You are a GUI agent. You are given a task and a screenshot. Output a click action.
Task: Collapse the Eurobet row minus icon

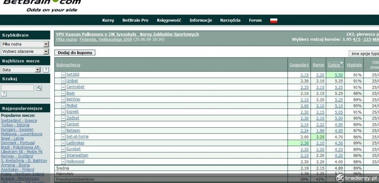pos(63,149)
